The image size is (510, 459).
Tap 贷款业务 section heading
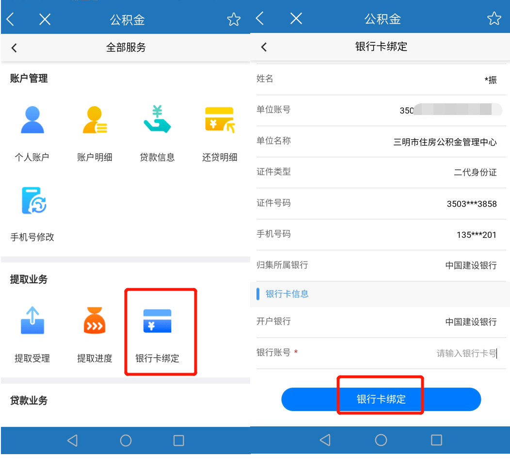tap(29, 400)
